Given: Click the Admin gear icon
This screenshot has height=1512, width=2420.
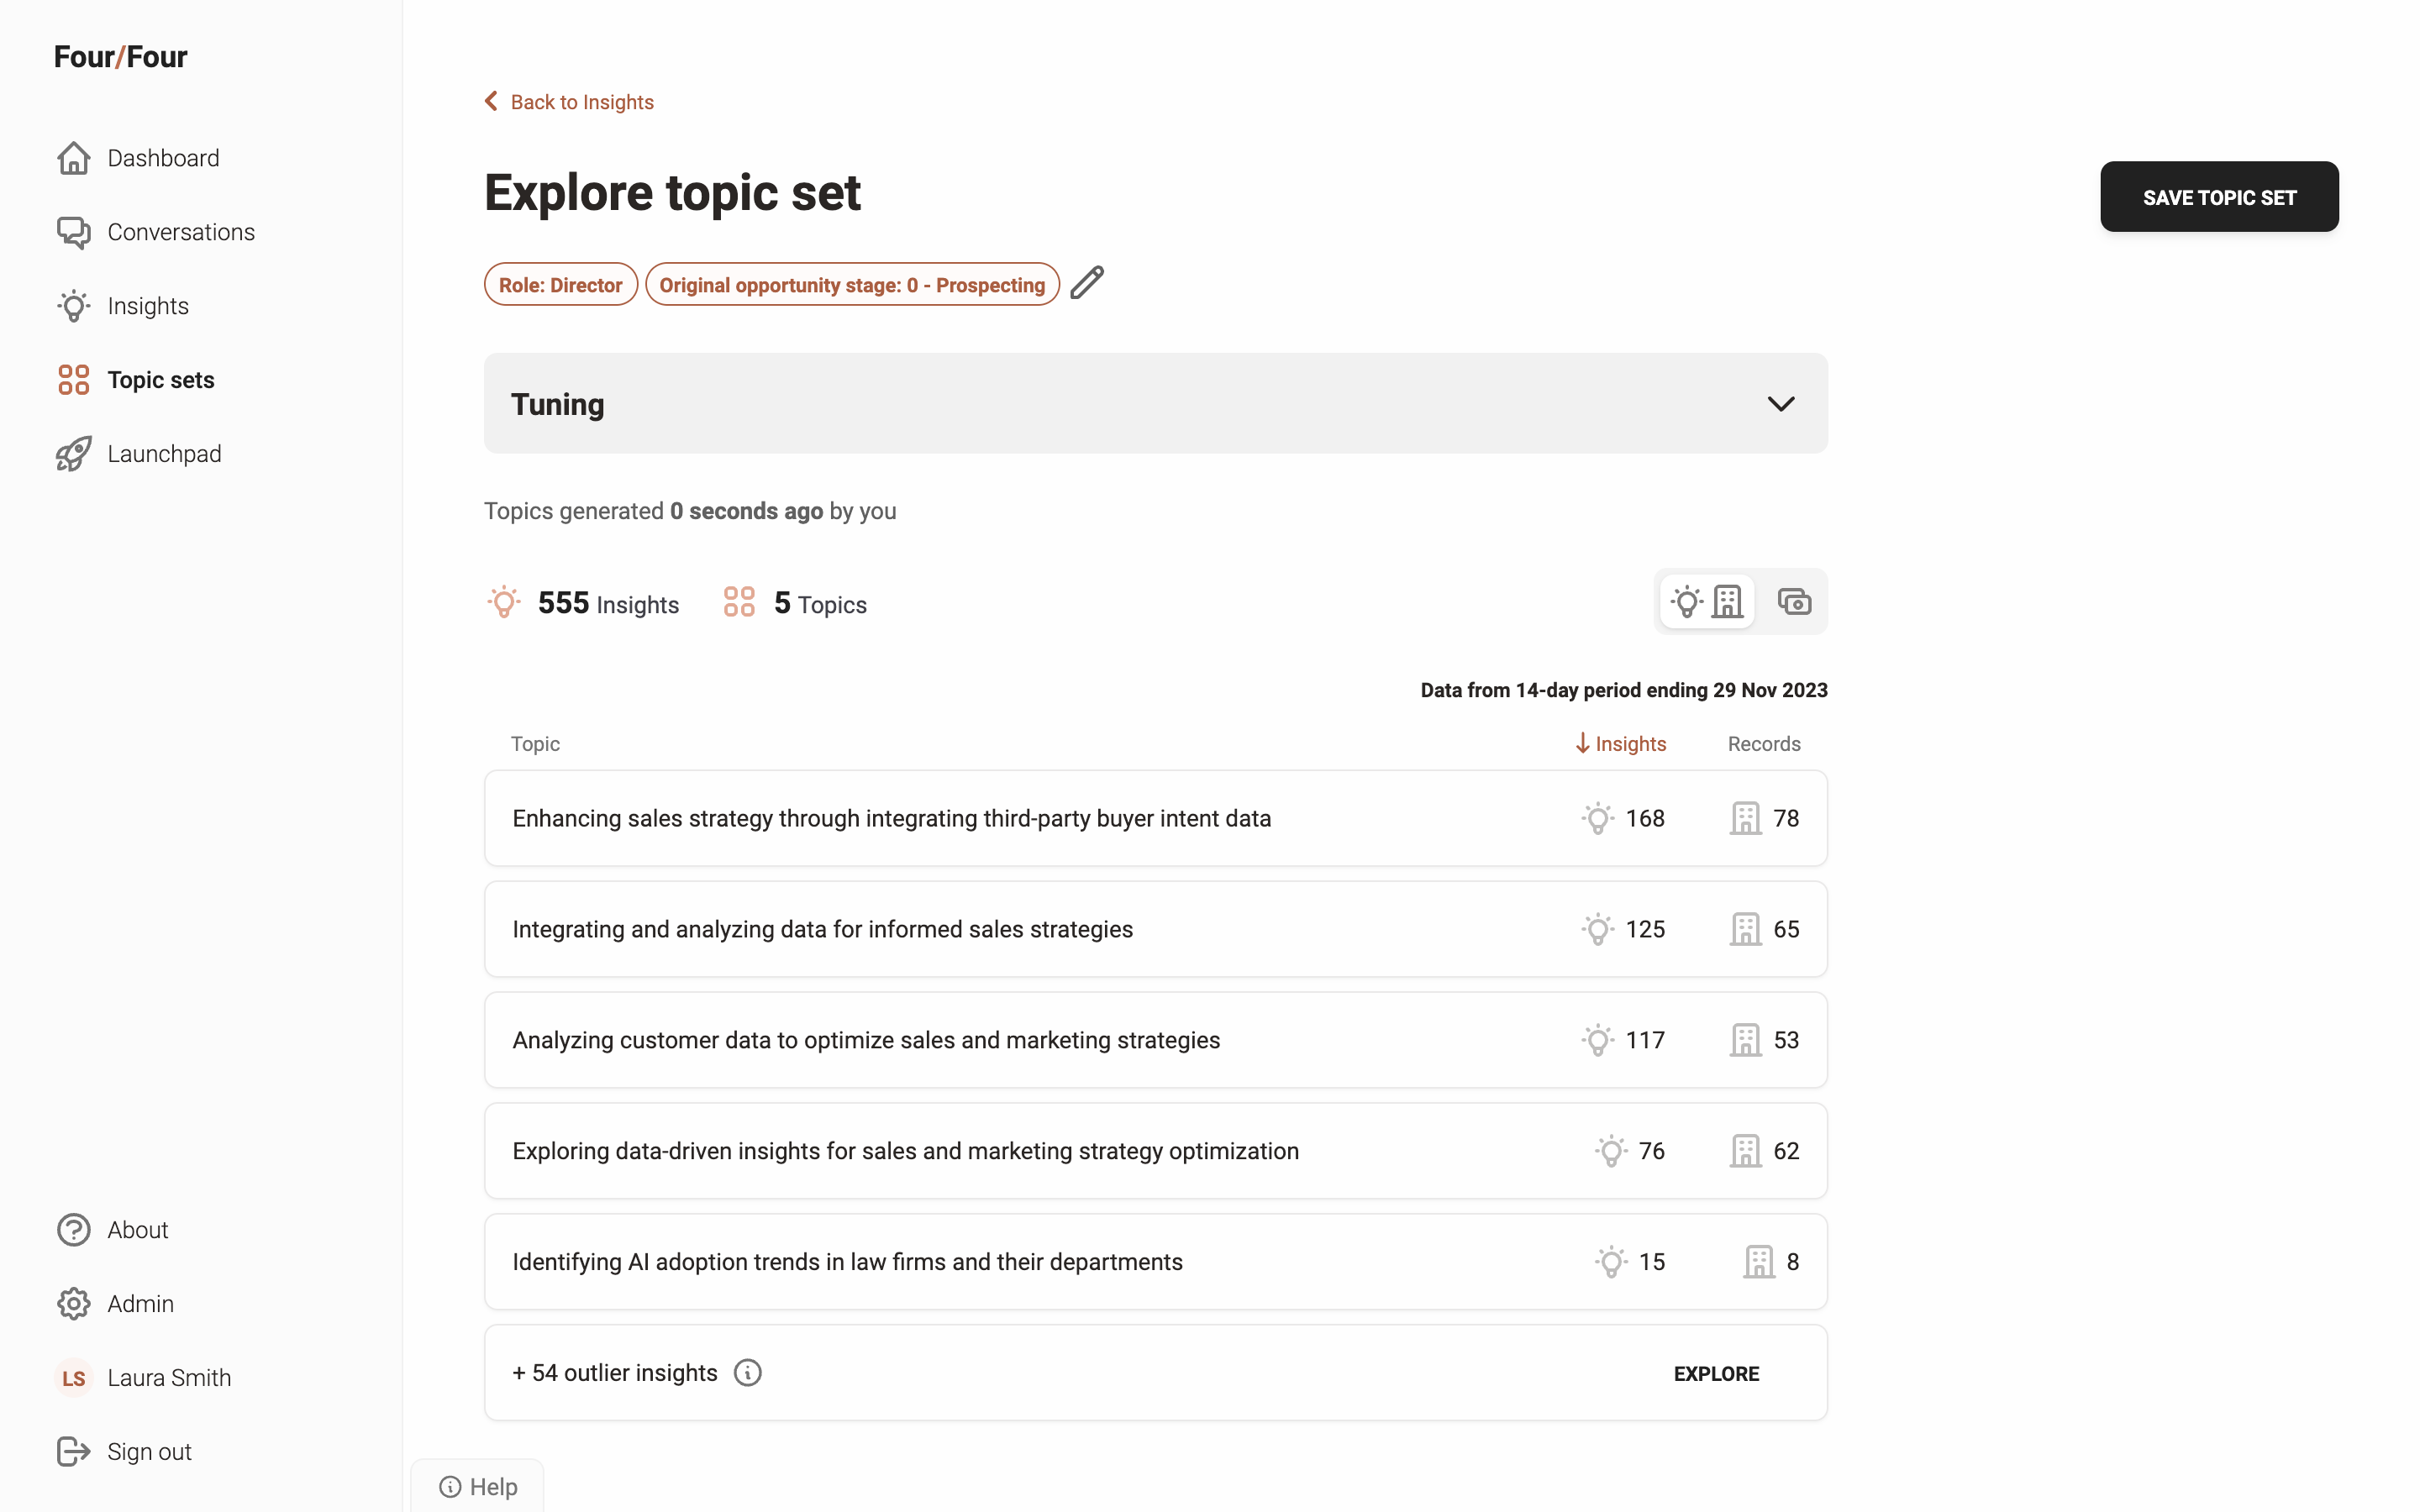Looking at the screenshot, I should (73, 1303).
